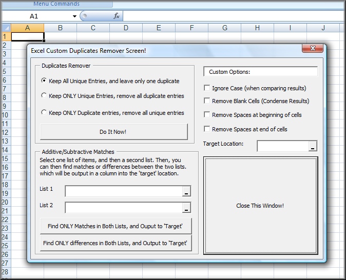This screenshot has width=346, height=280.
Task: Select column A header
Action: point(27,28)
